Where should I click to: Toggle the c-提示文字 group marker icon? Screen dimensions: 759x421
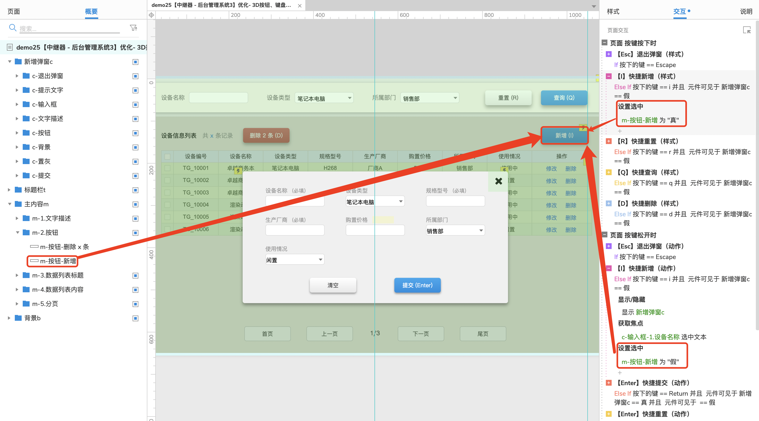click(x=135, y=90)
